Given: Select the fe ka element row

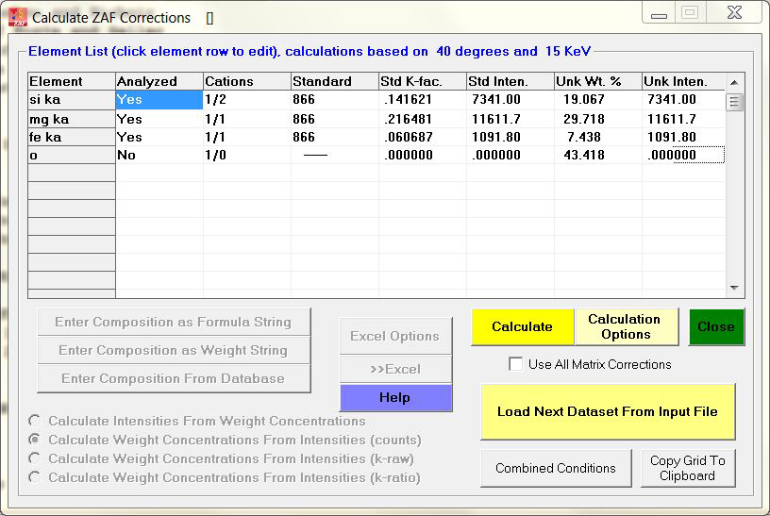Looking at the screenshot, I should coord(72,137).
